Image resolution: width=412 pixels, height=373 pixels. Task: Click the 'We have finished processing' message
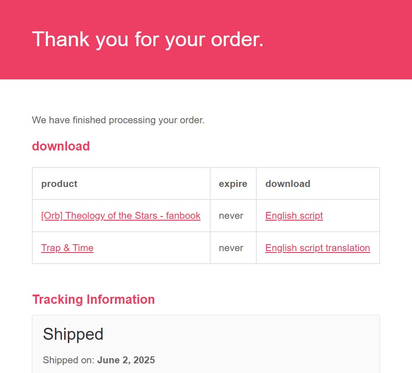[x=118, y=120]
